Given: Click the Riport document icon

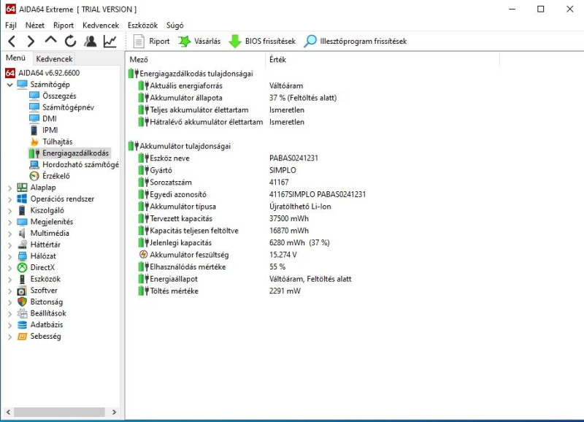Looking at the screenshot, I should point(139,41).
